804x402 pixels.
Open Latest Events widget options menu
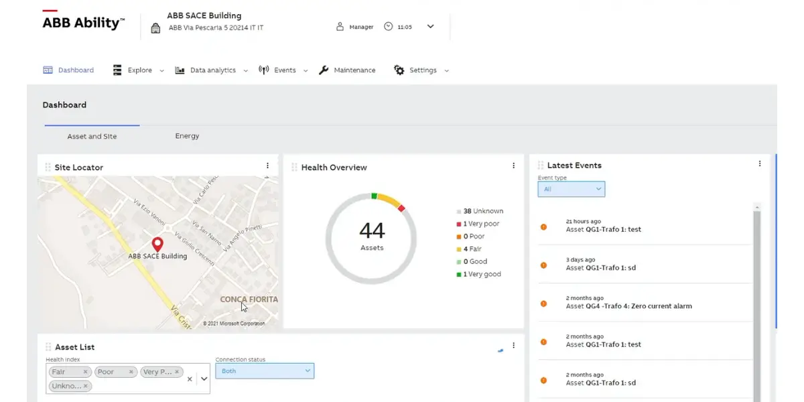760,163
